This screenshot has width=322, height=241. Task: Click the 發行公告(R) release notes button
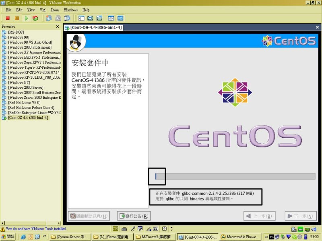coord(134,216)
